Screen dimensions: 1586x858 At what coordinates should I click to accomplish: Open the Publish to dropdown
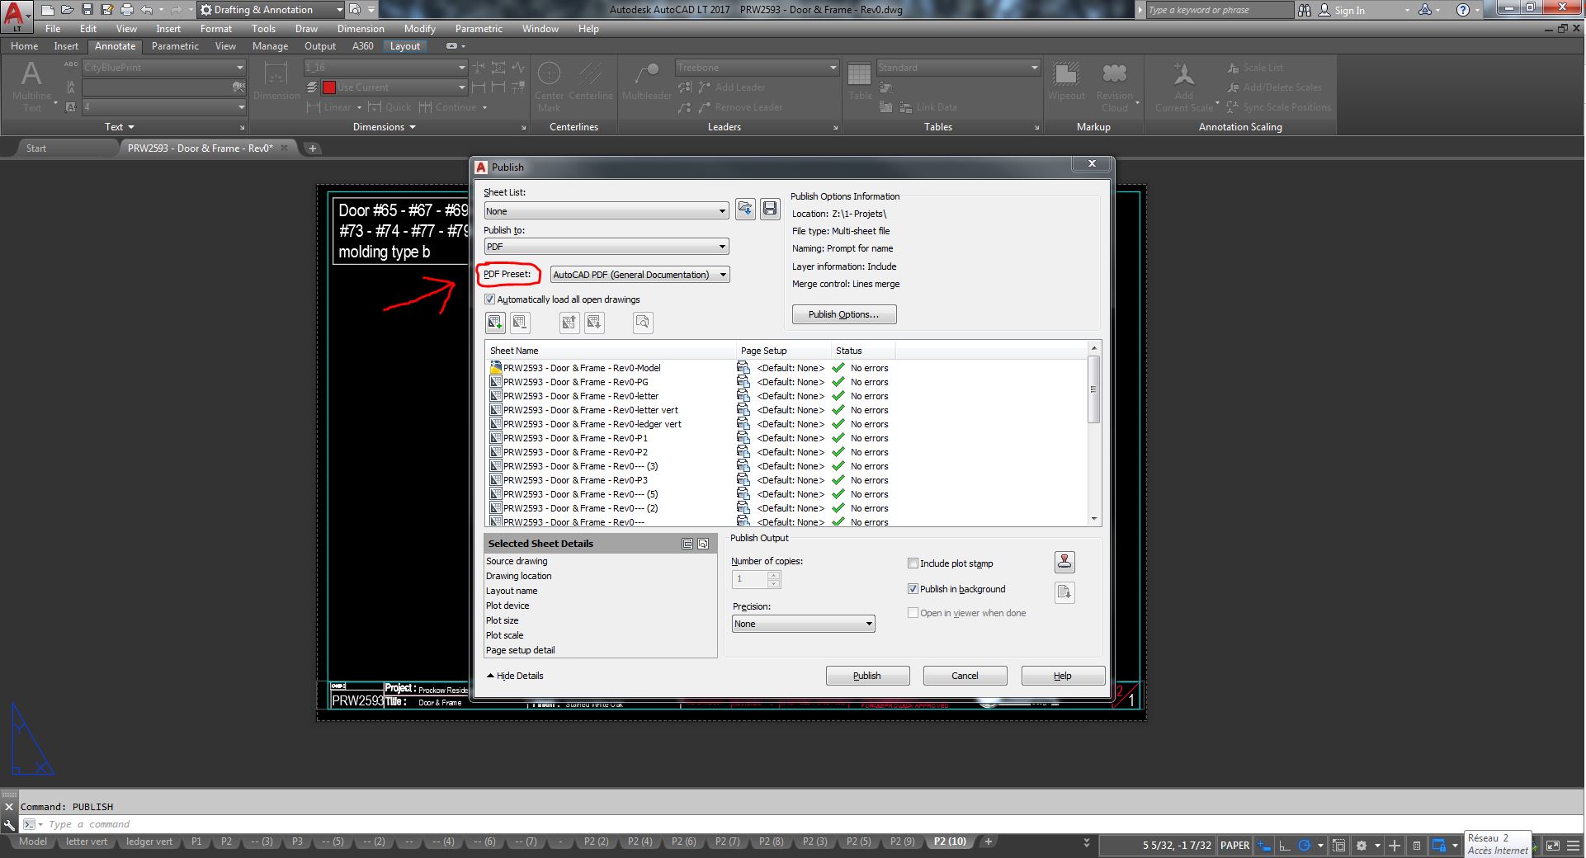pyautogui.click(x=723, y=246)
